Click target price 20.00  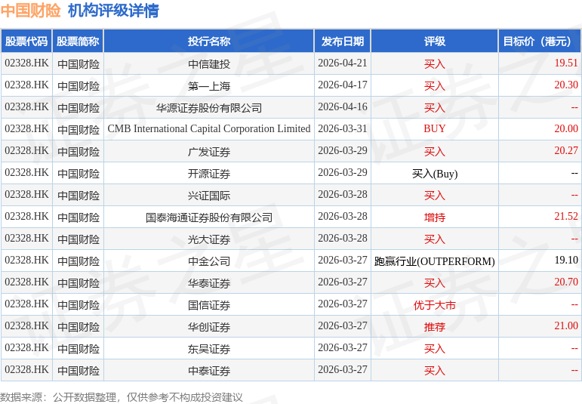(x=566, y=128)
